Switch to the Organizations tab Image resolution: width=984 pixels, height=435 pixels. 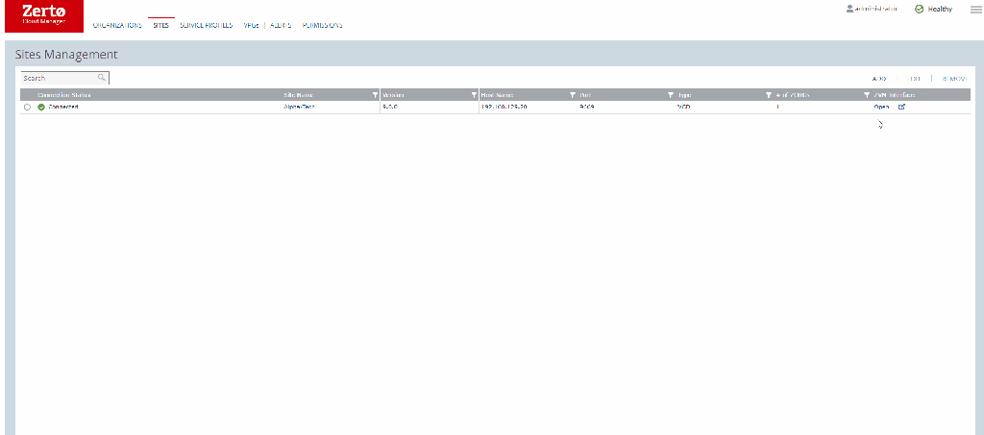coord(117,25)
